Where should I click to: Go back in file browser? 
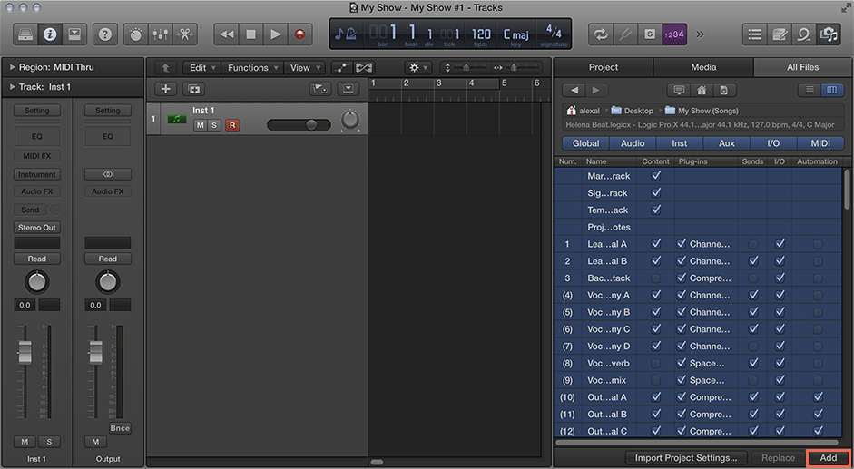coord(574,90)
